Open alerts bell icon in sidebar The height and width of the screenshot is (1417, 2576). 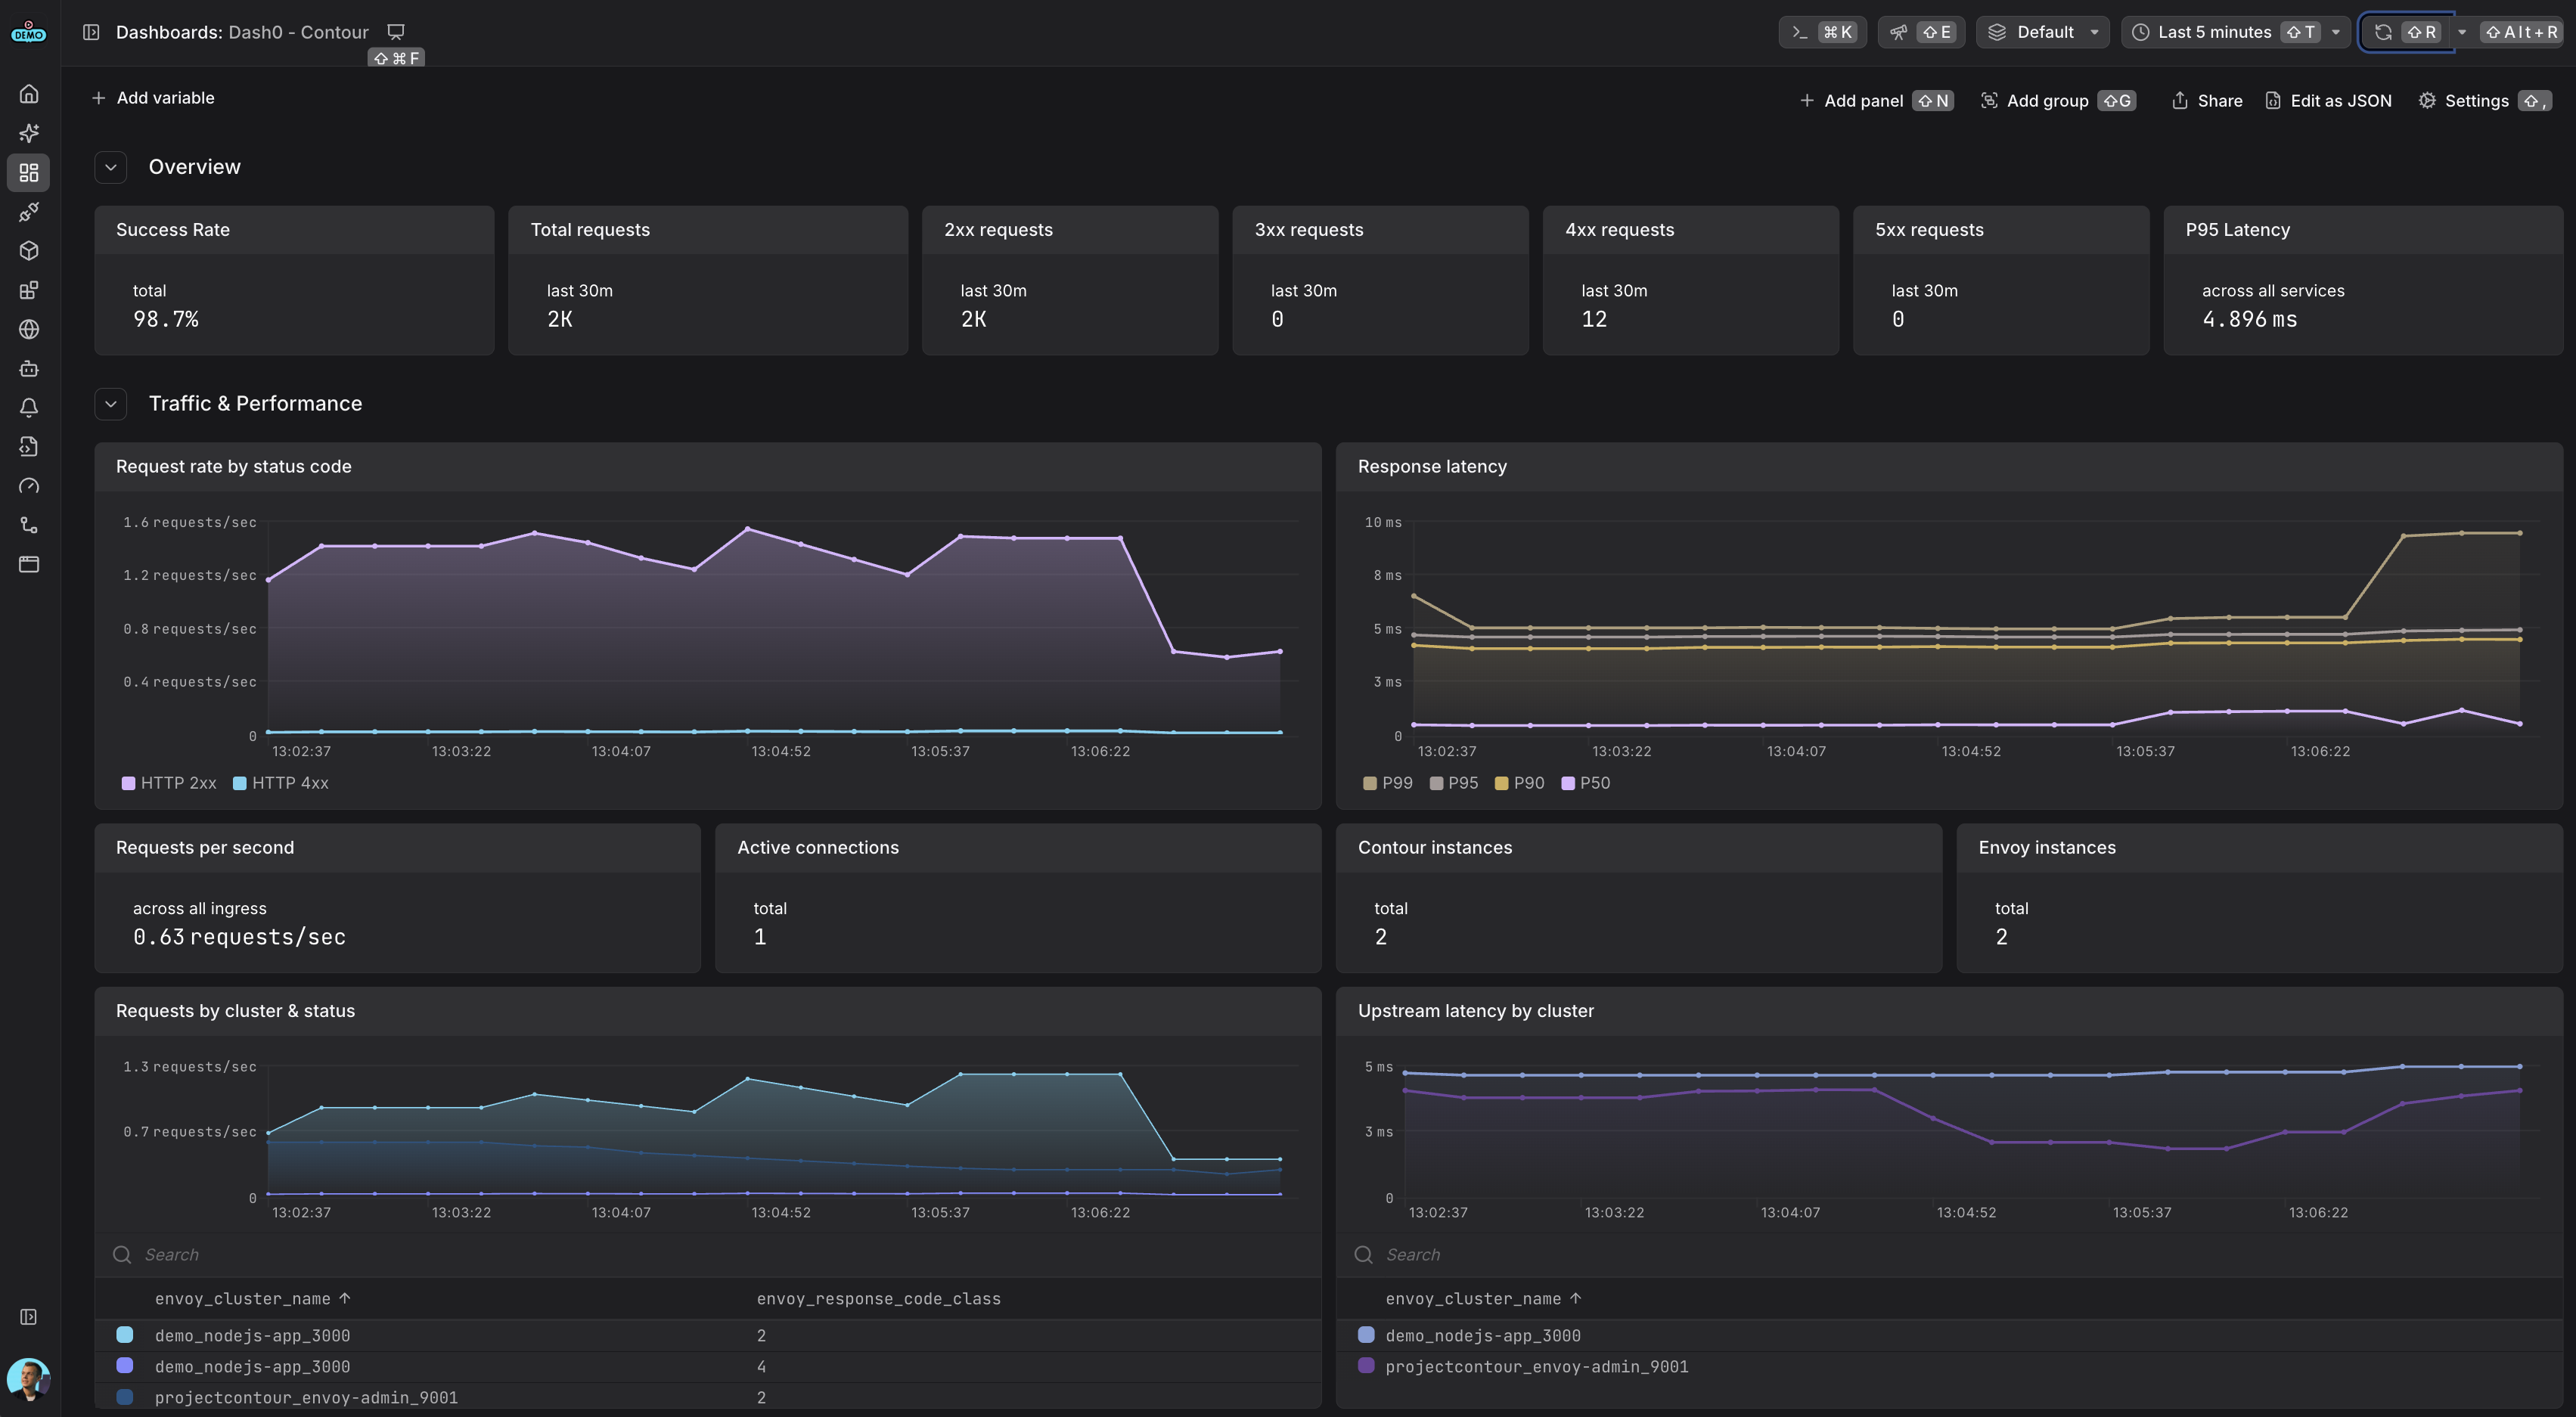click(x=29, y=408)
